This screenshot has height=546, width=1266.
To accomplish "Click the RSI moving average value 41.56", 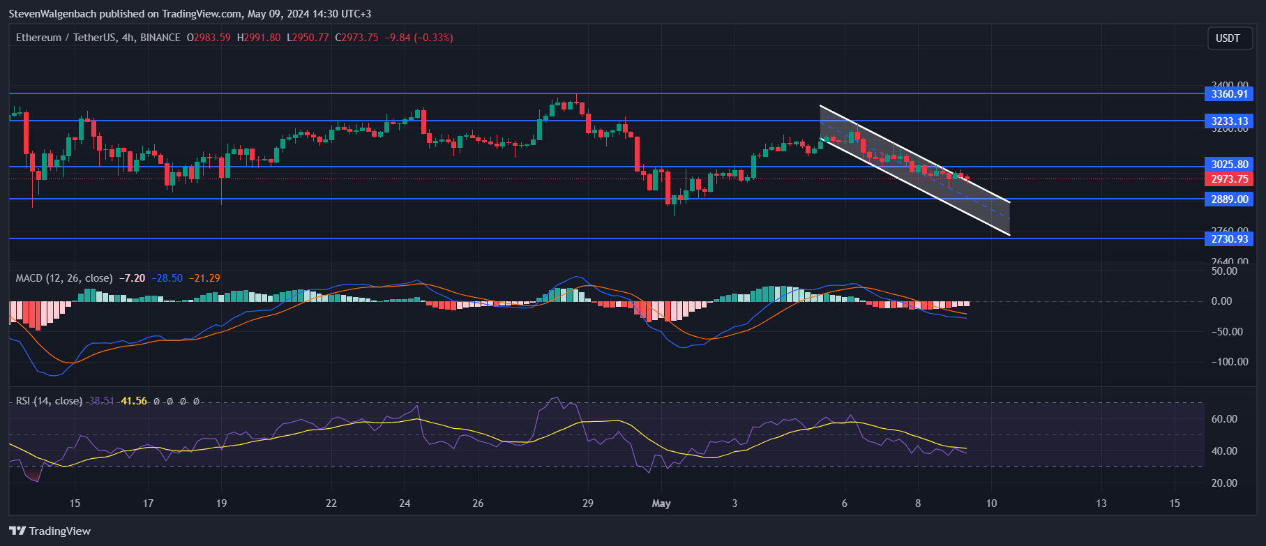I will [134, 401].
